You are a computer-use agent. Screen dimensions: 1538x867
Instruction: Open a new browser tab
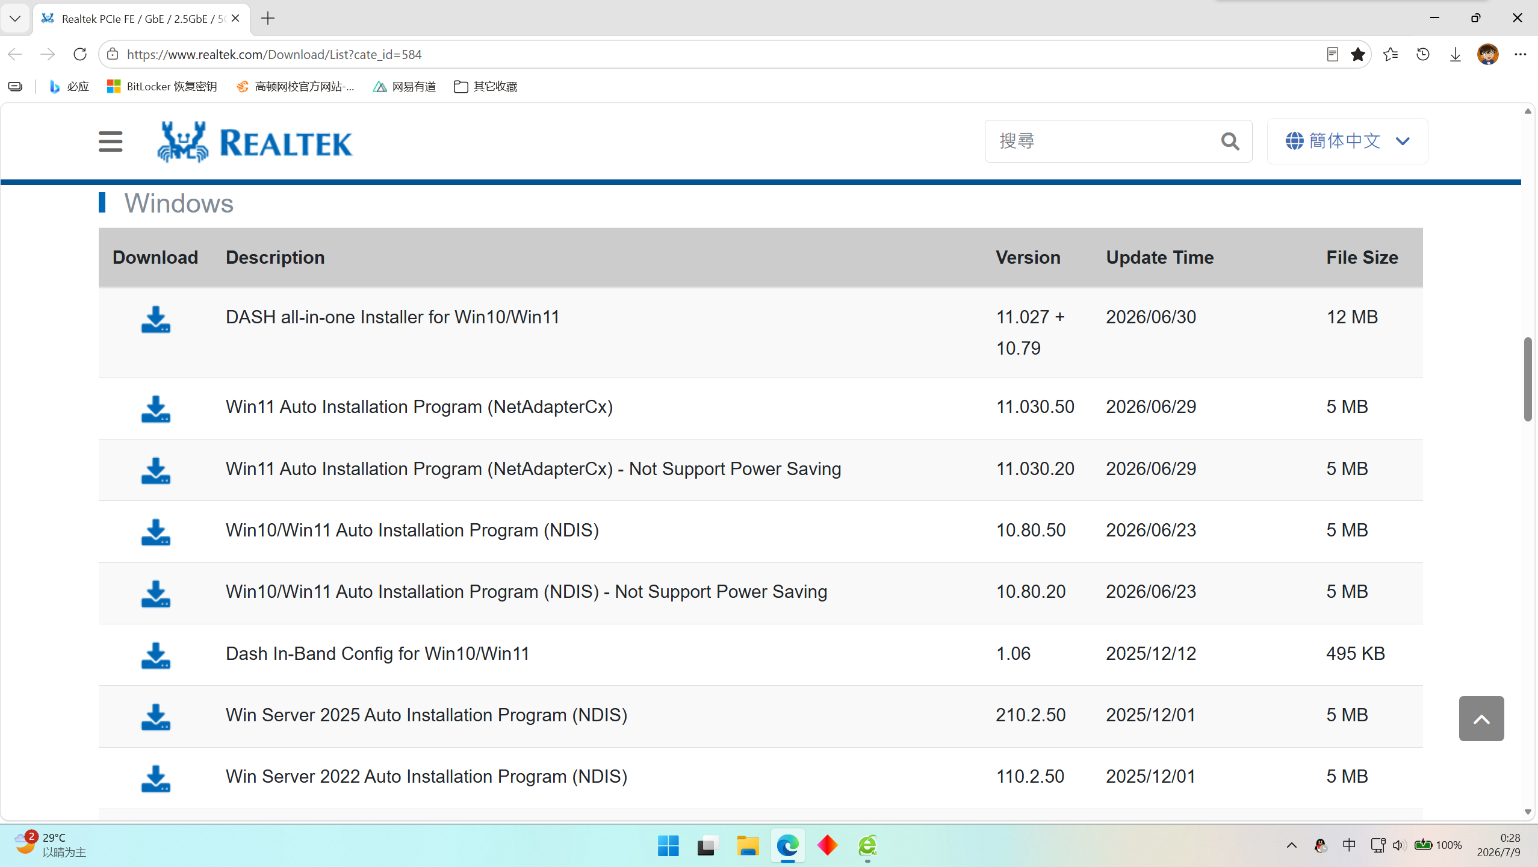point(268,19)
